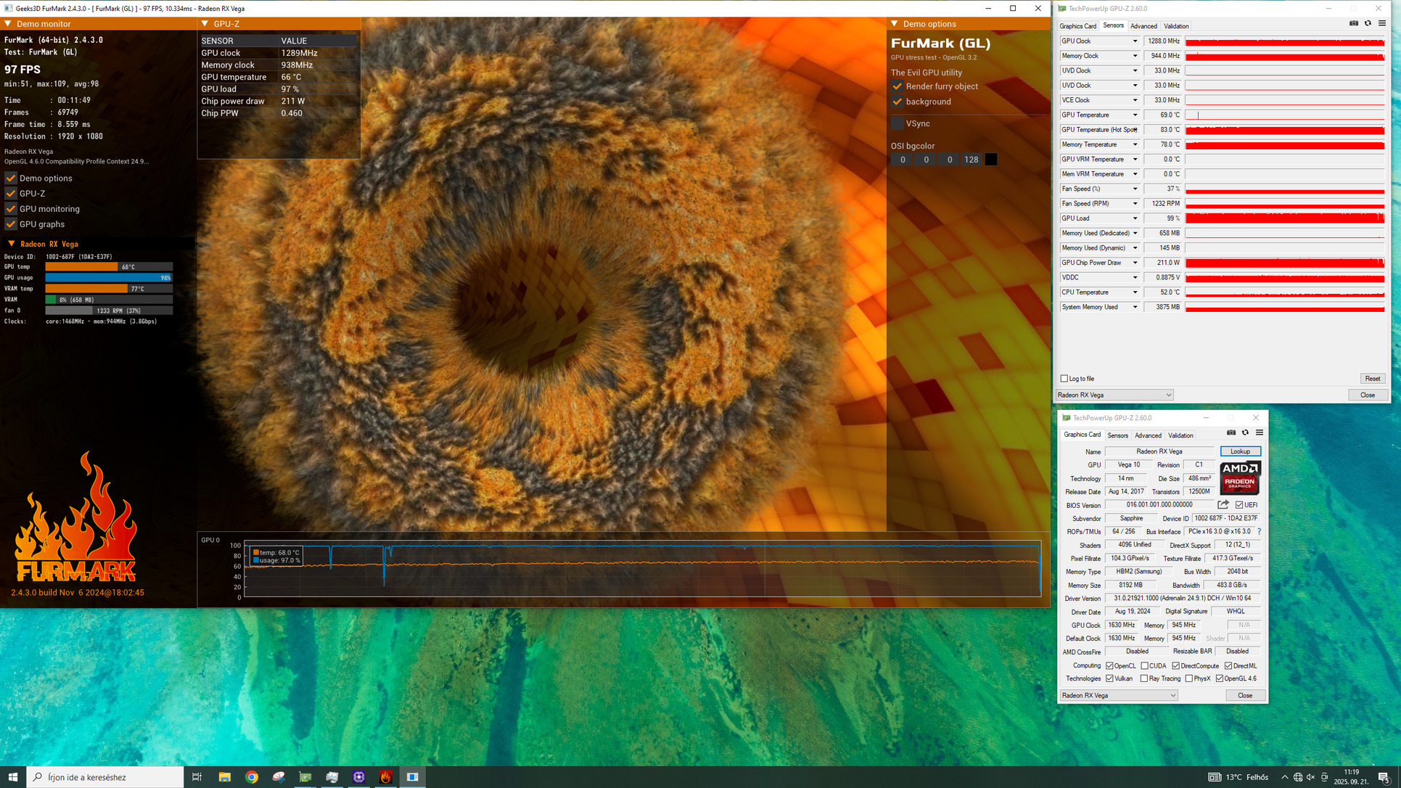Click the screenshot camera icon in lower GPU-Z window
Image resolution: width=1401 pixels, height=788 pixels.
tap(1231, 432)
